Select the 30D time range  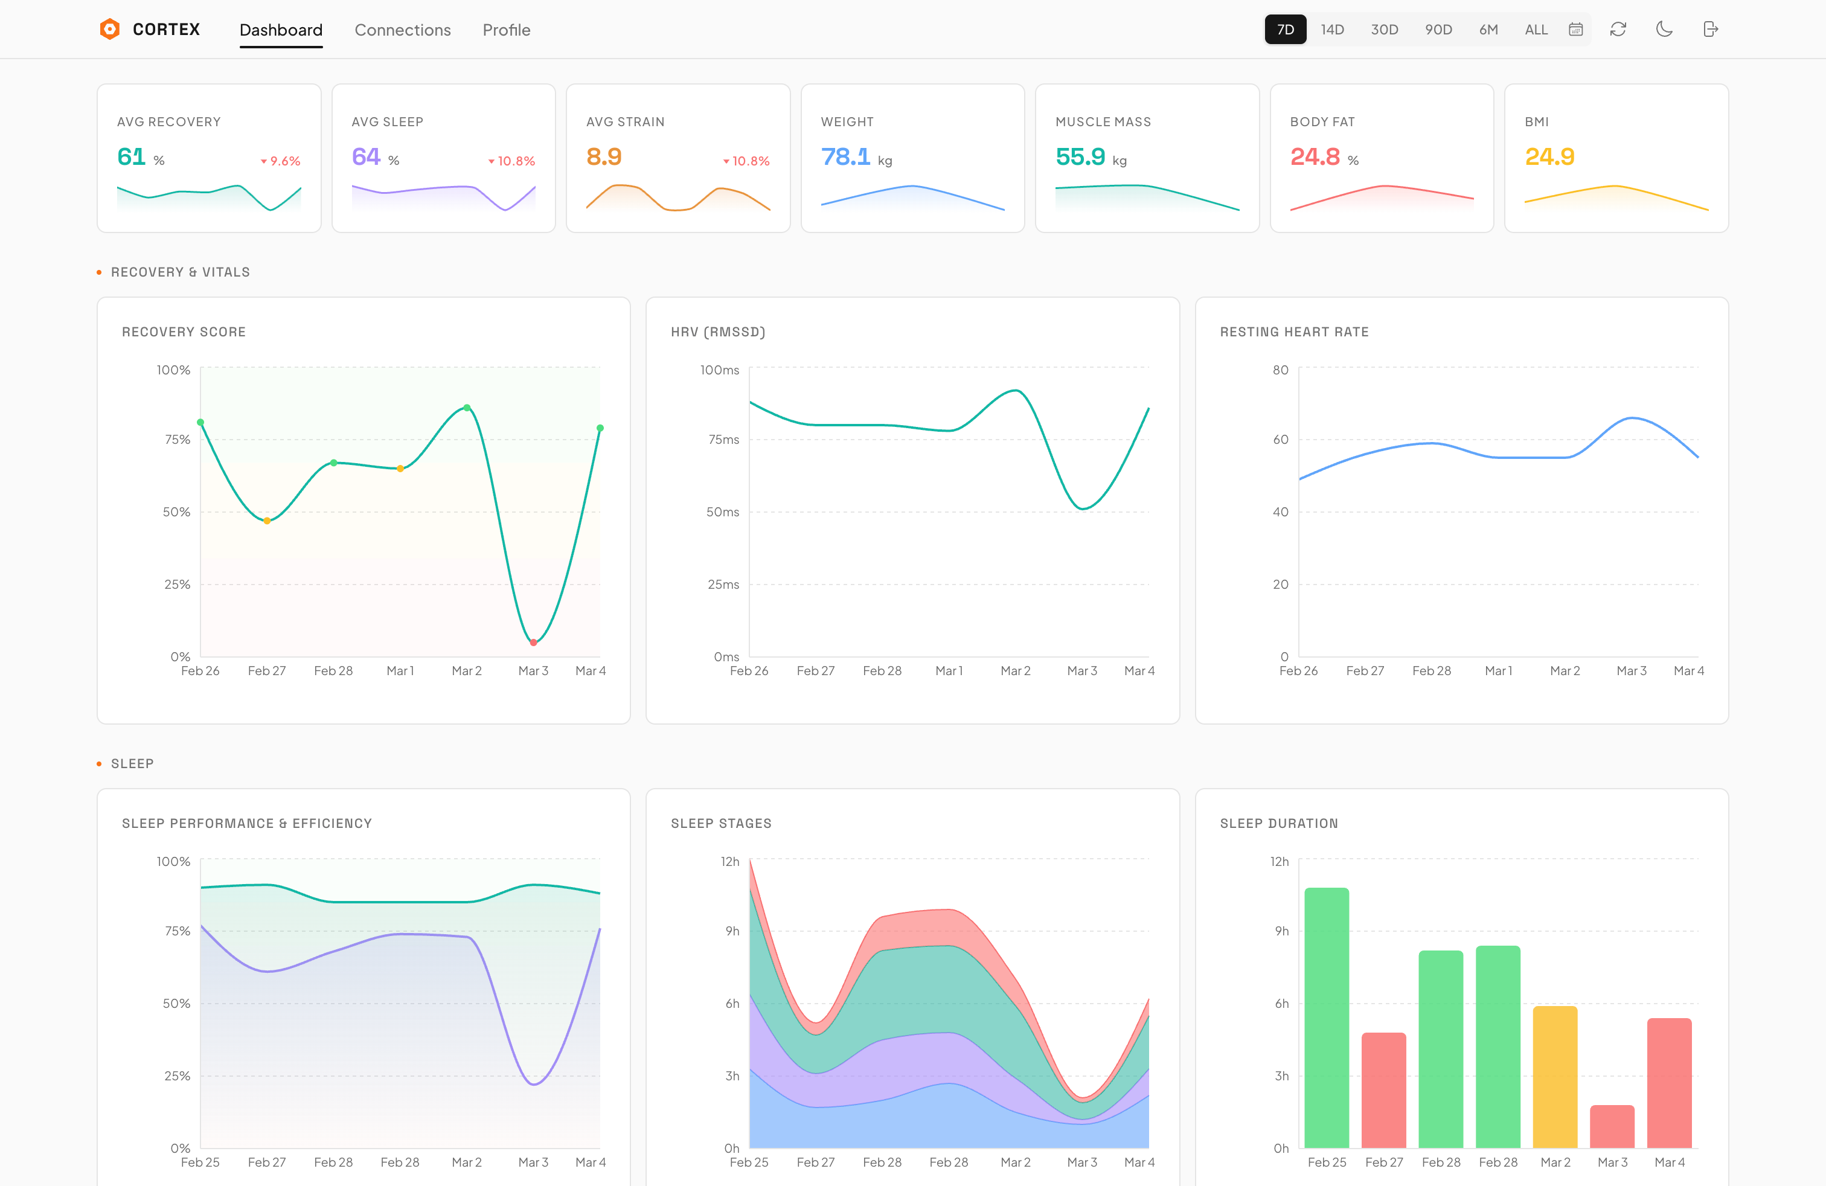(1384, 29)
